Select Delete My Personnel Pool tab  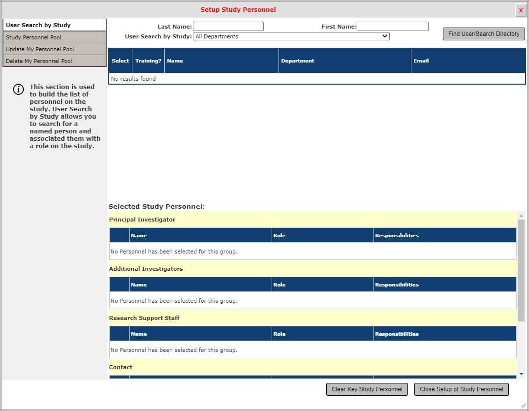[x=54, y=61]
